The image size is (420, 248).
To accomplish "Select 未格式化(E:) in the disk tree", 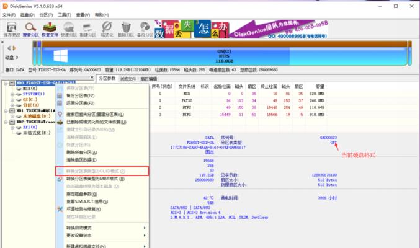I will pos(37,133).
